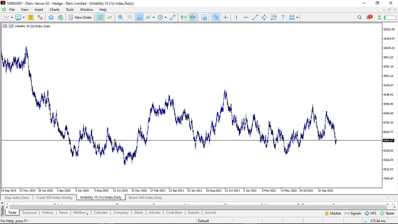Open the Insert menu

coord(39,10)
